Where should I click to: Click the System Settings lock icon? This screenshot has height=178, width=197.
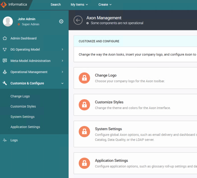click(84, 132)
